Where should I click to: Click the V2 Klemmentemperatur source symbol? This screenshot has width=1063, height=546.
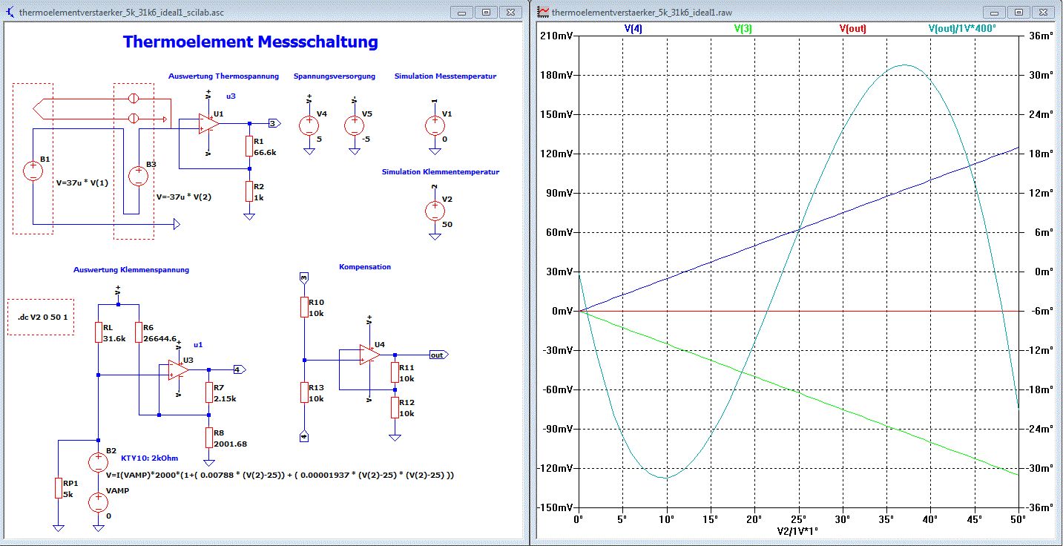pyautogui.click(x=433, y=211)
